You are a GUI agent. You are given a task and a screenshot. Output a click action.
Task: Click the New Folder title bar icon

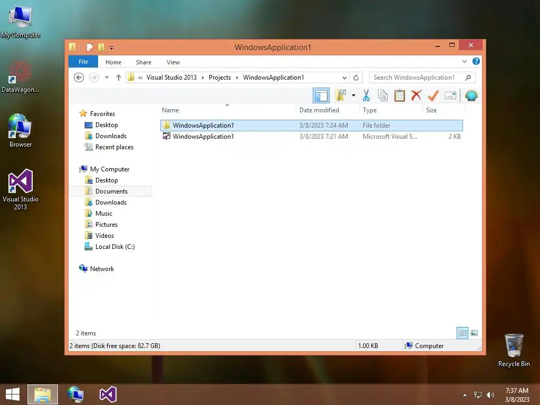click(101, 47)
